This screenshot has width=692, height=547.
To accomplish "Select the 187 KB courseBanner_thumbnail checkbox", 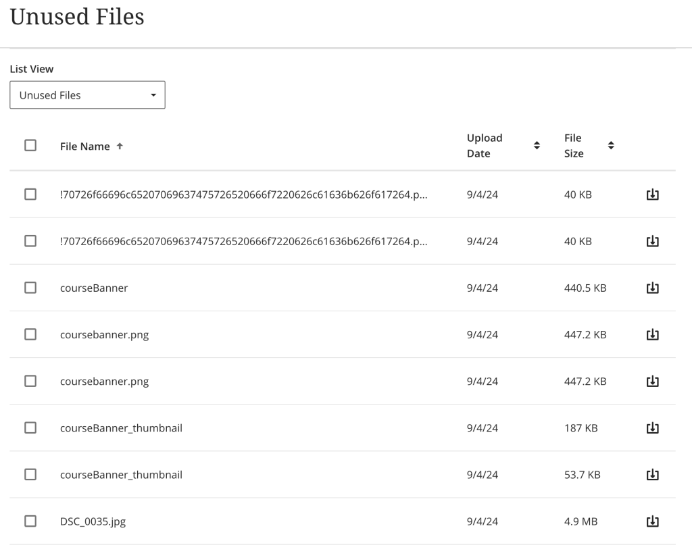I will [x=30, y=428].
